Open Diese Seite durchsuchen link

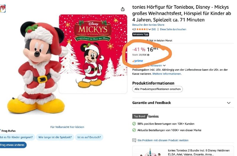173,29
